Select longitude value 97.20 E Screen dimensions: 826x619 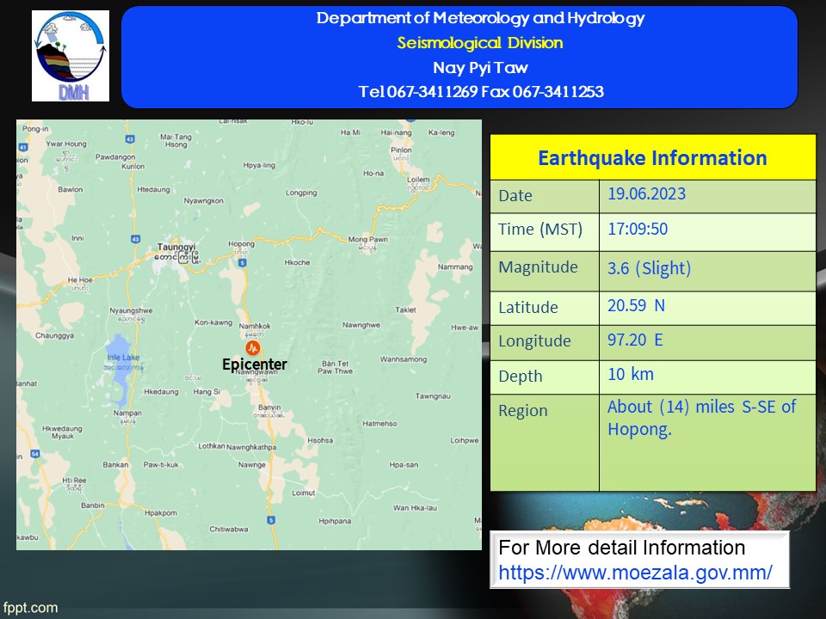tap(635, 340)
